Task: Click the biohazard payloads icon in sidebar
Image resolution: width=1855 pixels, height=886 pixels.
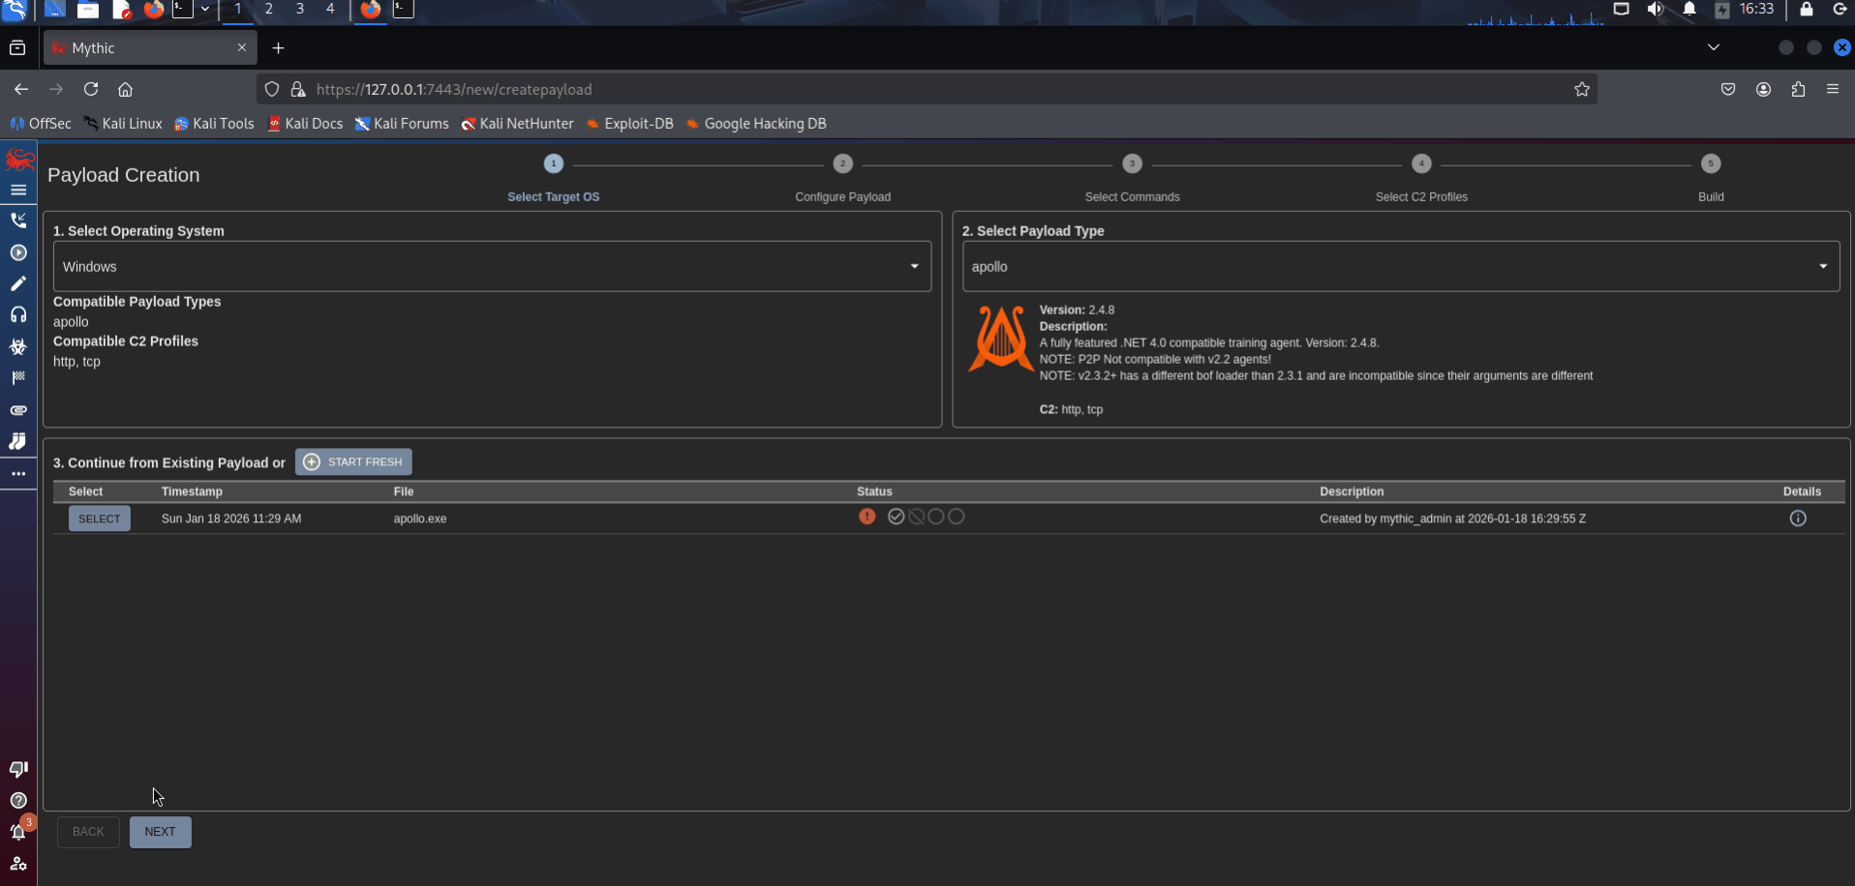Action: click(18, 346)
